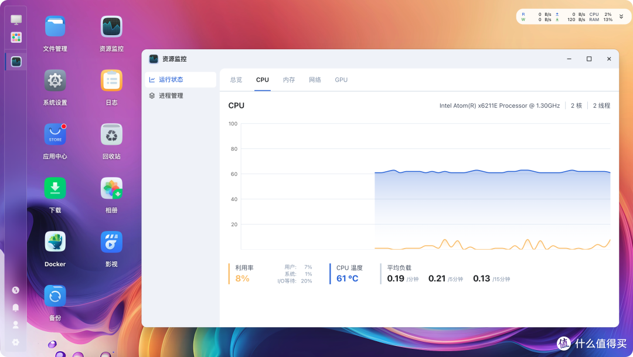Click the Intel Atom processor name text

click(x=499, y=106)
